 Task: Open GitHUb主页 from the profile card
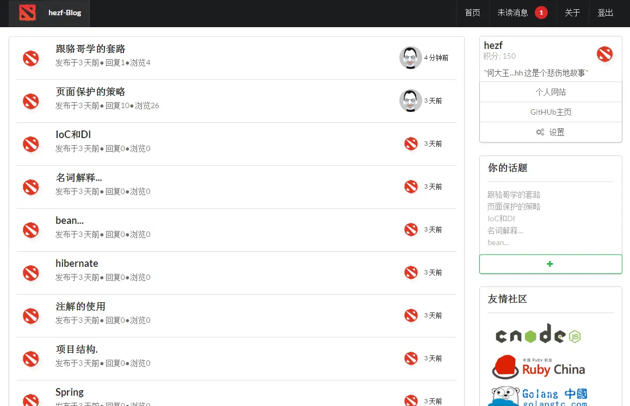pyautogui.click(x=551, y=112)
